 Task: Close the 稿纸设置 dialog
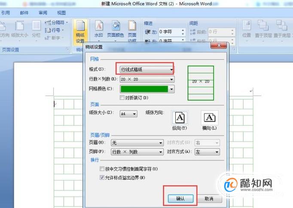coord(219,45)
